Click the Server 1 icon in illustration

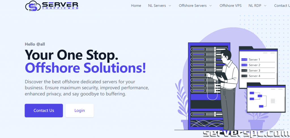[x=244, y=60]
